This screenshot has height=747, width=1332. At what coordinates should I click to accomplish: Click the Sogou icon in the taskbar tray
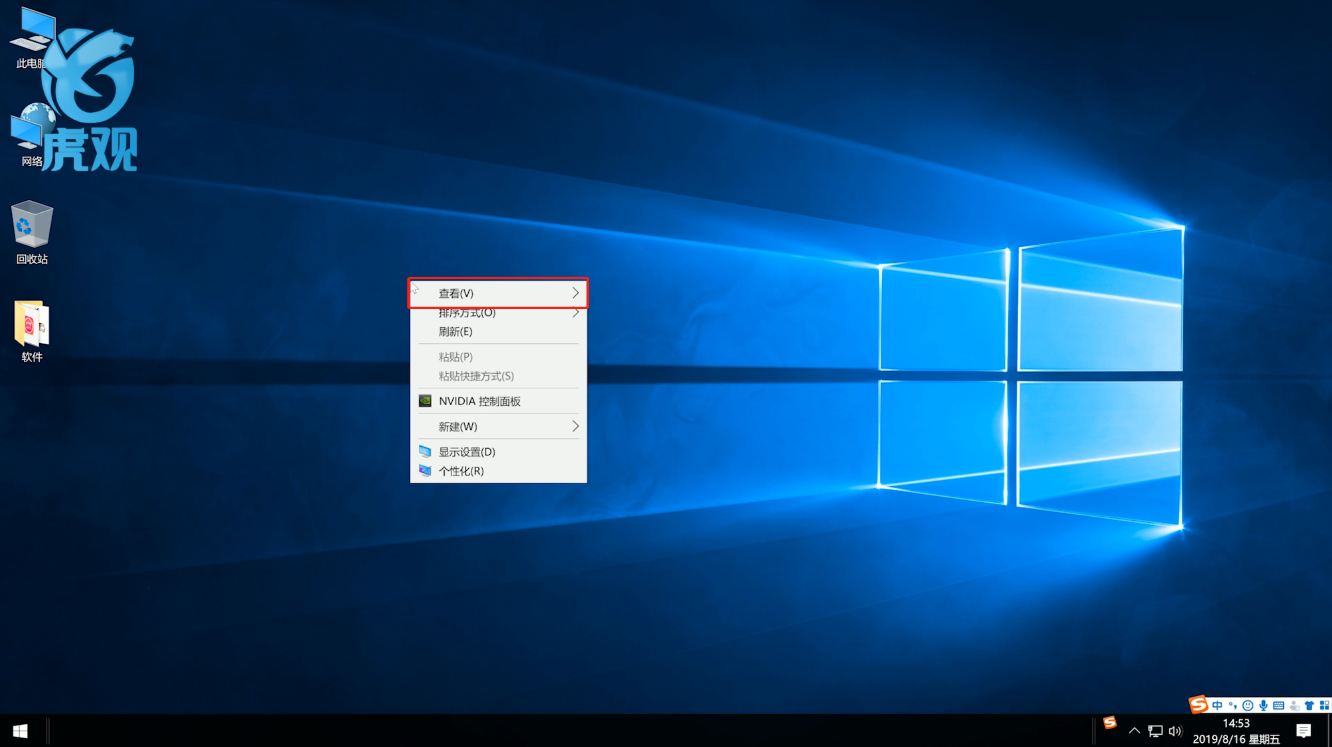[1109, 724]
